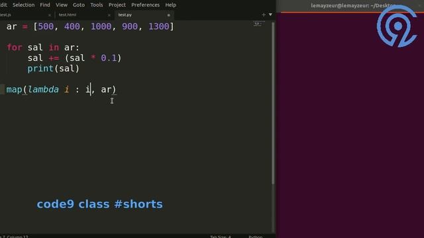Image resolution: width=424 pixels, height=238 pixels.
Task: Click the 'for sal in ar:' line
Action: pos(42,48)
